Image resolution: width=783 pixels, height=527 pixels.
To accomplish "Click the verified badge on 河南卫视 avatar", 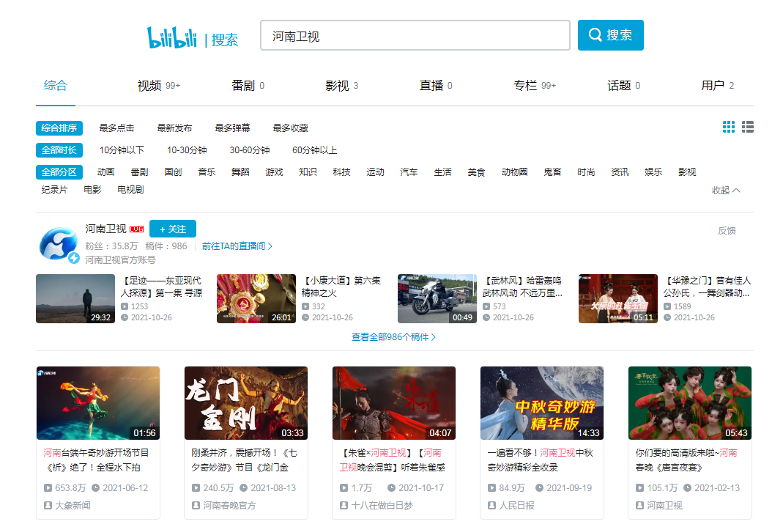I will 74,258.
